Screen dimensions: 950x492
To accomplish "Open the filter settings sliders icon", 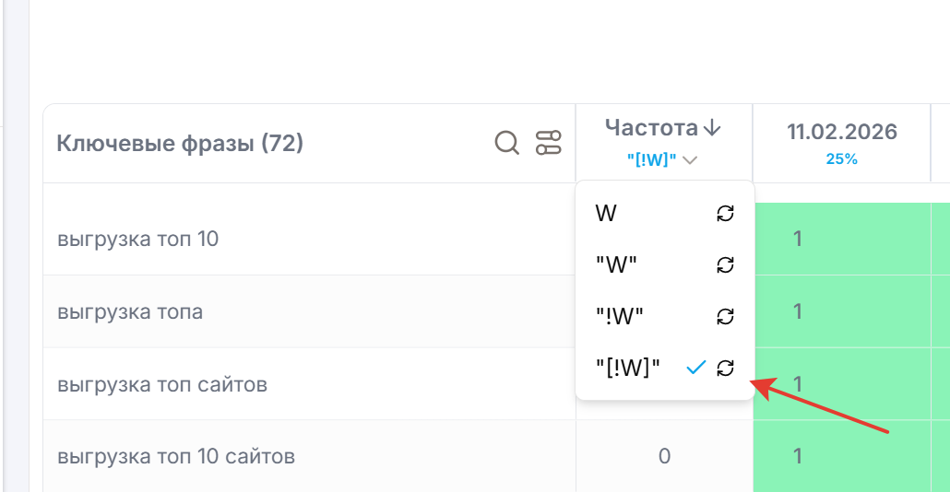I will pyautogui.click(x=549, y=143).
